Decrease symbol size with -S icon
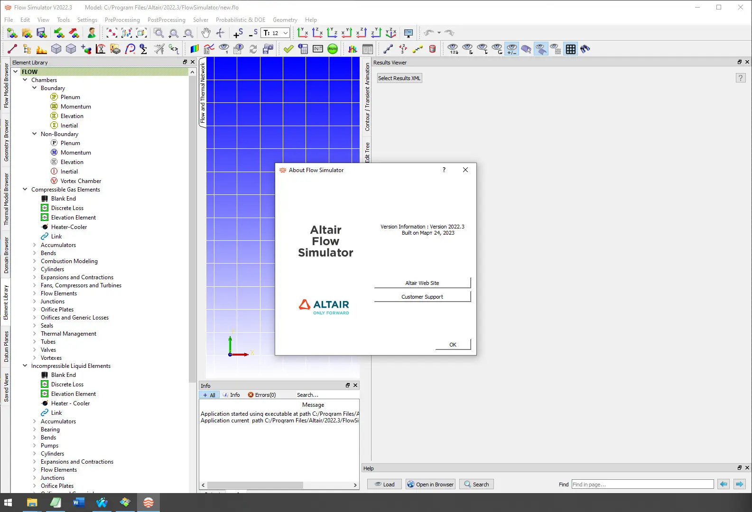The height and width of the screenshot is (512, 752). tap(253, 33)
